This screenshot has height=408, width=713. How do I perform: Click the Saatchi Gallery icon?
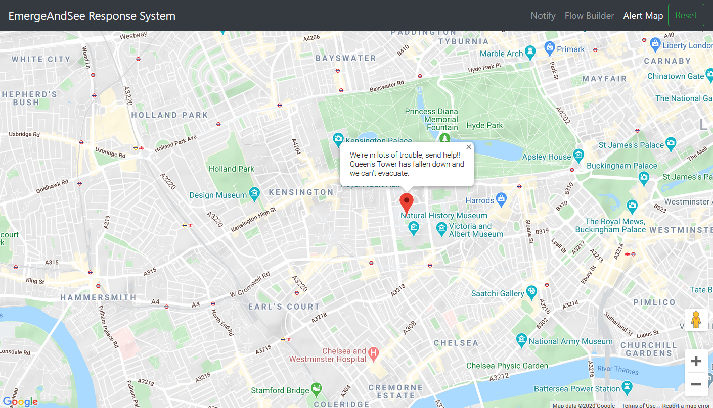[531, 291]
